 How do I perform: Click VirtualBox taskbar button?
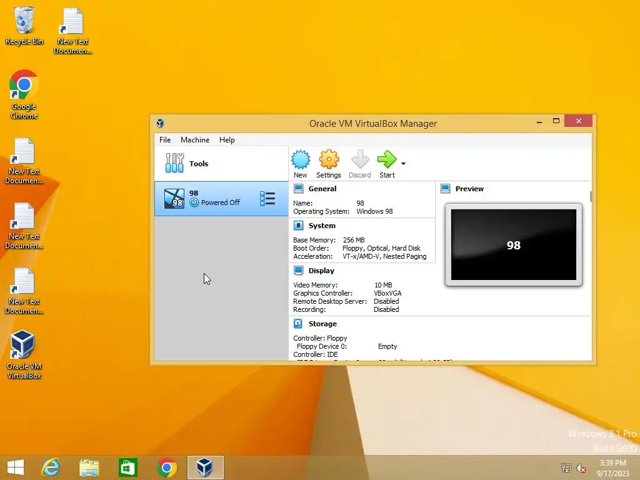(x=205, y=467)
